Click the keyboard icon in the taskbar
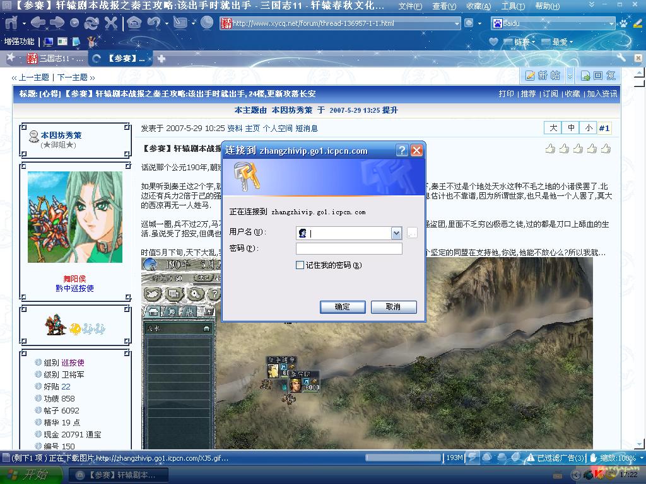The image size is (646, 484). coord(557,475)
